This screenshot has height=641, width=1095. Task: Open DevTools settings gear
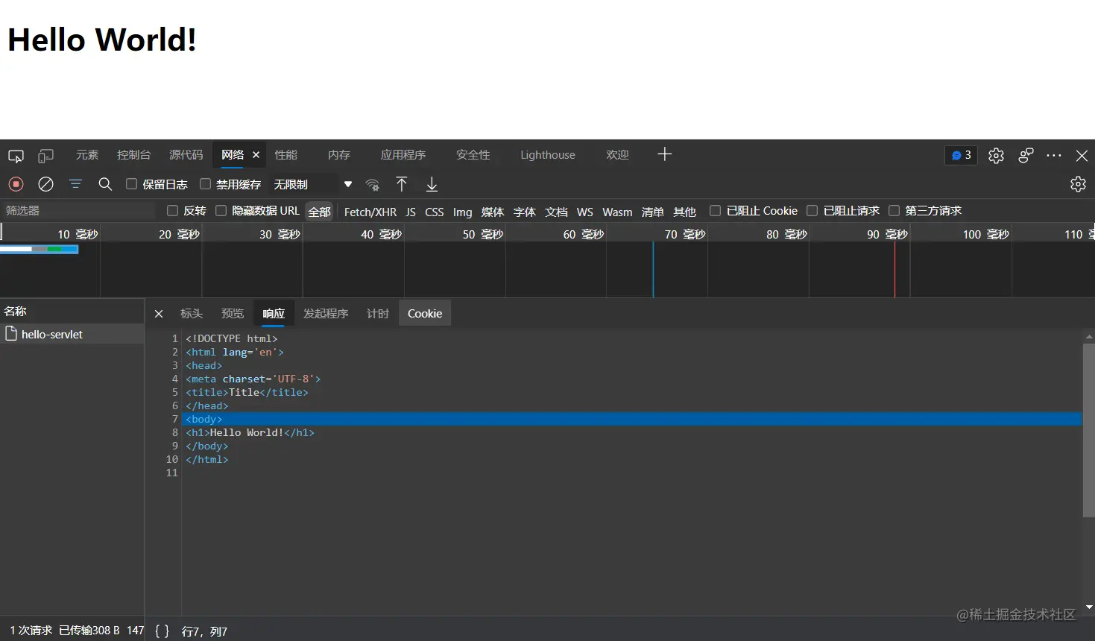(x=996, y=155)
